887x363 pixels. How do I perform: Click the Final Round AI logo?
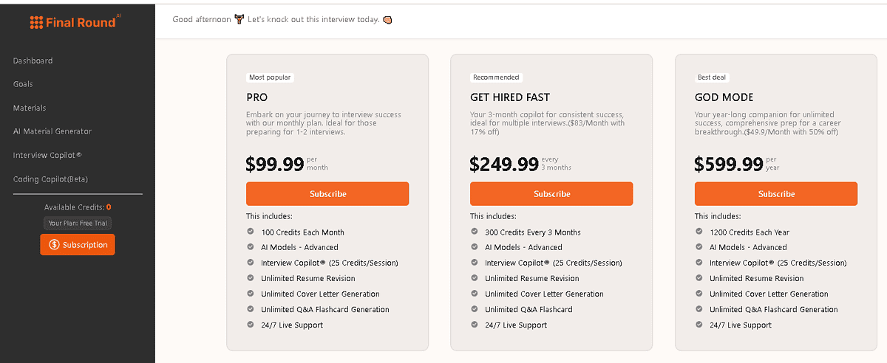pyautogui.click(x=75, y=22)
